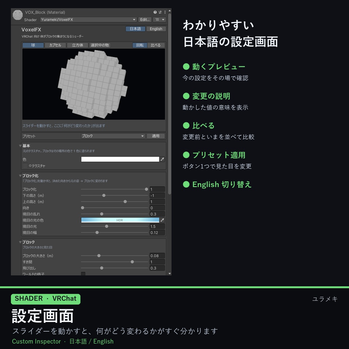Collapse the ブロック section
Screen dimensions: 349x349
click(x=20, y=242)
